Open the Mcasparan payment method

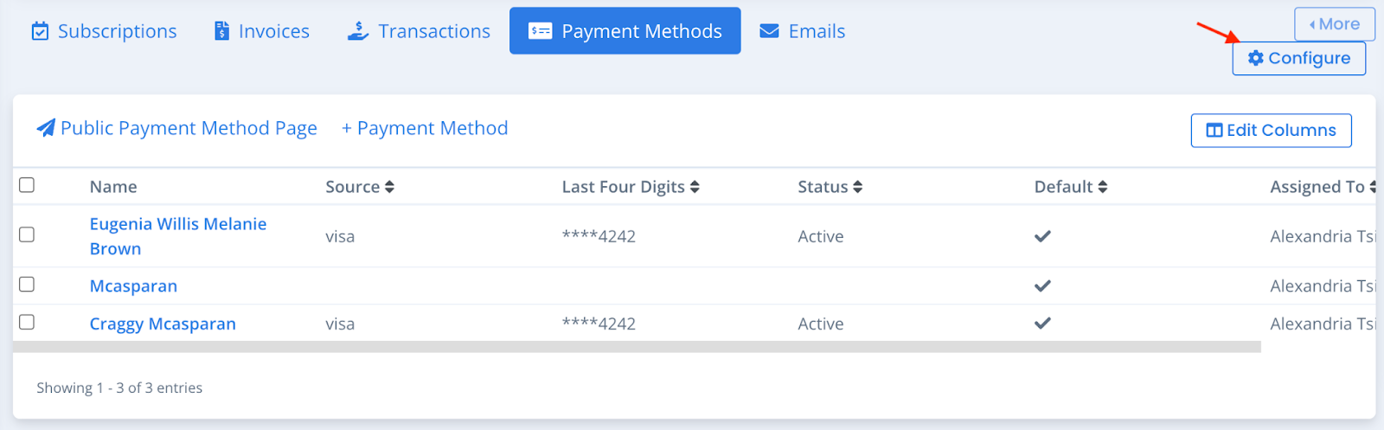(x=133, y=286)
